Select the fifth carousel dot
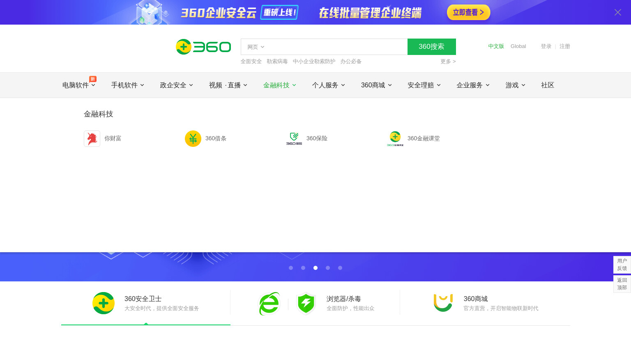The width and height of the screenshot is (631, 338). click(x=340, y=268)
